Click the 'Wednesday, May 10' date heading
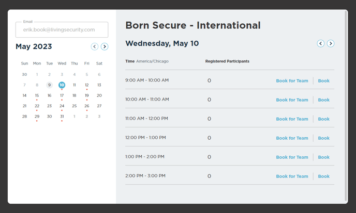 click(162, 43)
